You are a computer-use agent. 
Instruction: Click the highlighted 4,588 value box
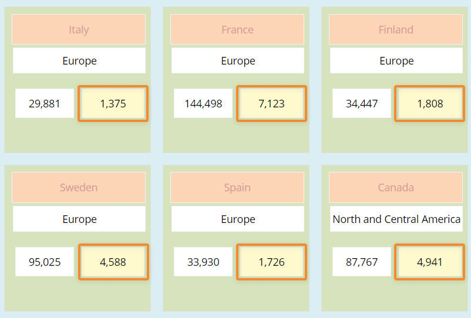[x=113, y=262]
